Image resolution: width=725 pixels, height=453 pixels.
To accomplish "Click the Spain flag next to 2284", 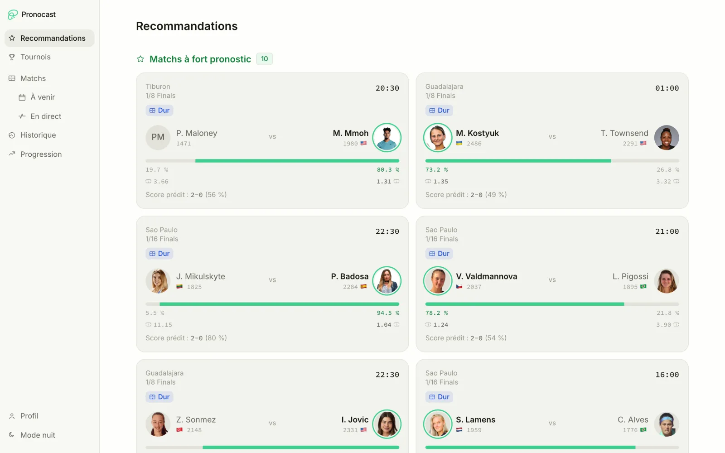I will pyautogui.click(x=363, y=287).
